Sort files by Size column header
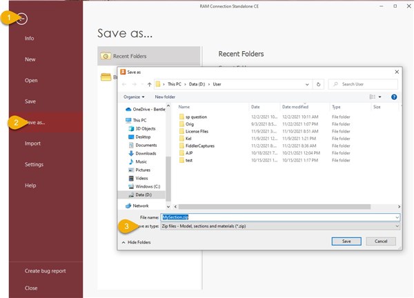The image size is (414, 298). pos(377,107)
